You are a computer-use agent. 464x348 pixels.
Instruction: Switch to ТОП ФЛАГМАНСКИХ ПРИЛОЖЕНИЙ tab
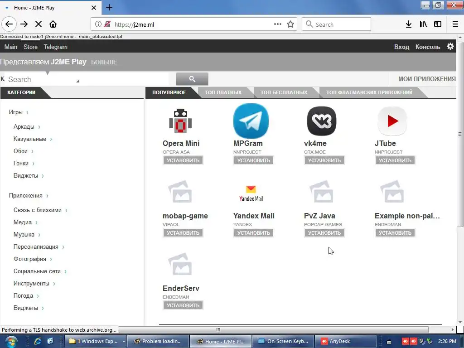pyautogui.click(x=369, y=92)
